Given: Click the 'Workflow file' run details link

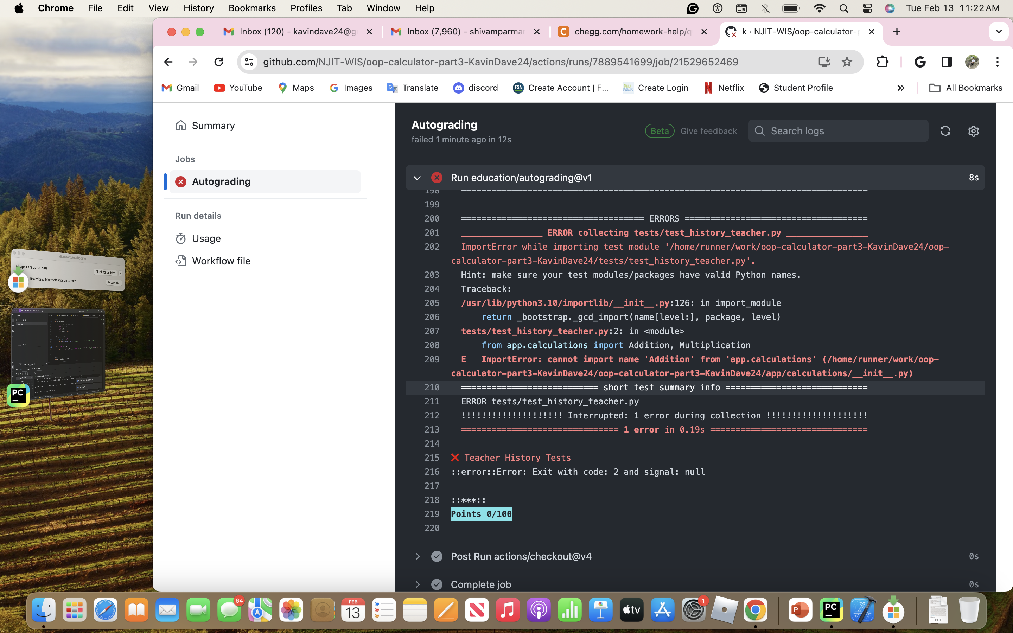Looking at the screenshot, I should tap(221, 261).
